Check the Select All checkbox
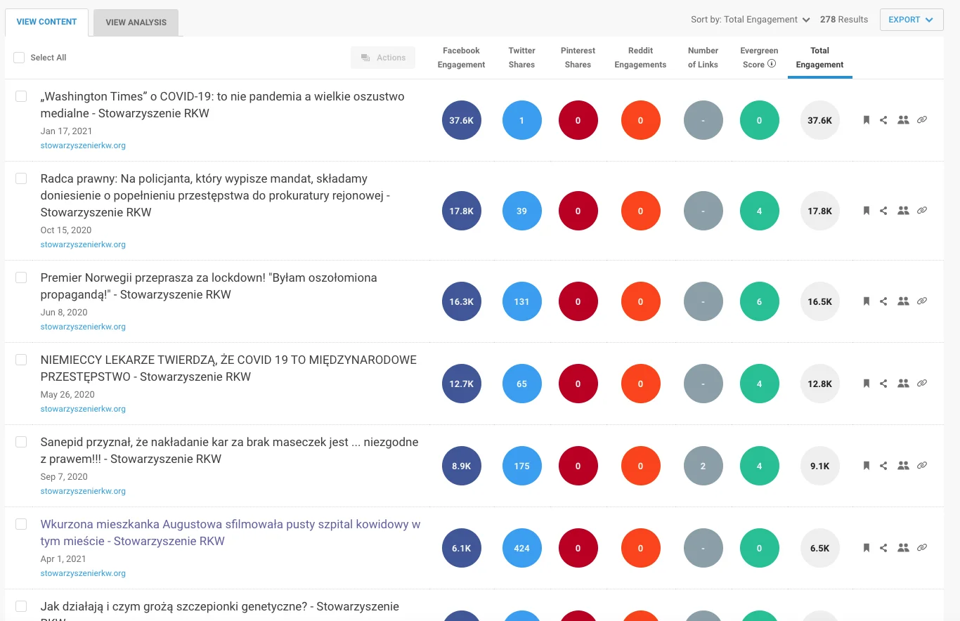Image resolution: width=960 pixels, height=621 pixels. (19, 58)
